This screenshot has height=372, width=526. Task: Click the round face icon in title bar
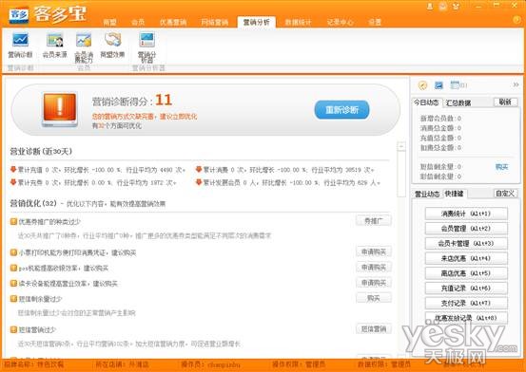pyautogui.click(x=443, y=6)
